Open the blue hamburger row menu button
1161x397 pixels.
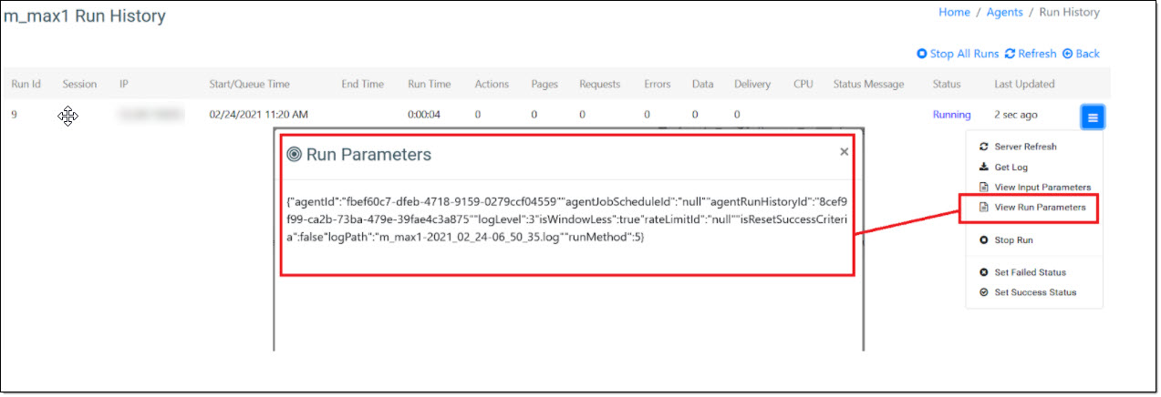tap(1093, 117)
